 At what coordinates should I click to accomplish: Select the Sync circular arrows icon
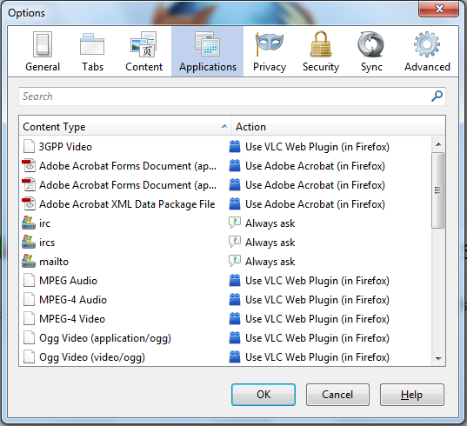(370, 44)
